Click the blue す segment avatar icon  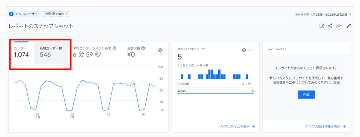(x=11, y=14)
